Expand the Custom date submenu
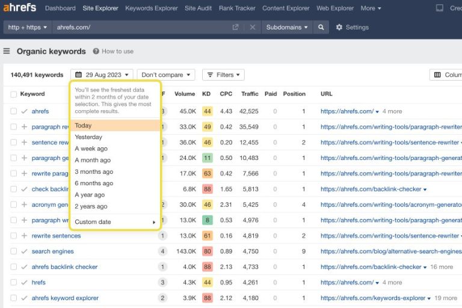 pos(115,222)
